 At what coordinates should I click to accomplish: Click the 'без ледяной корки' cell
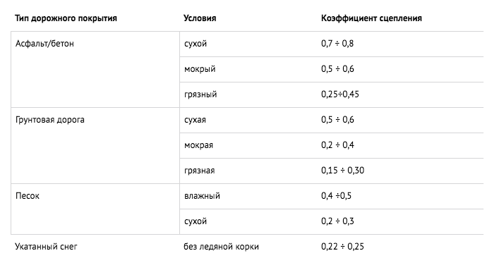221,247
